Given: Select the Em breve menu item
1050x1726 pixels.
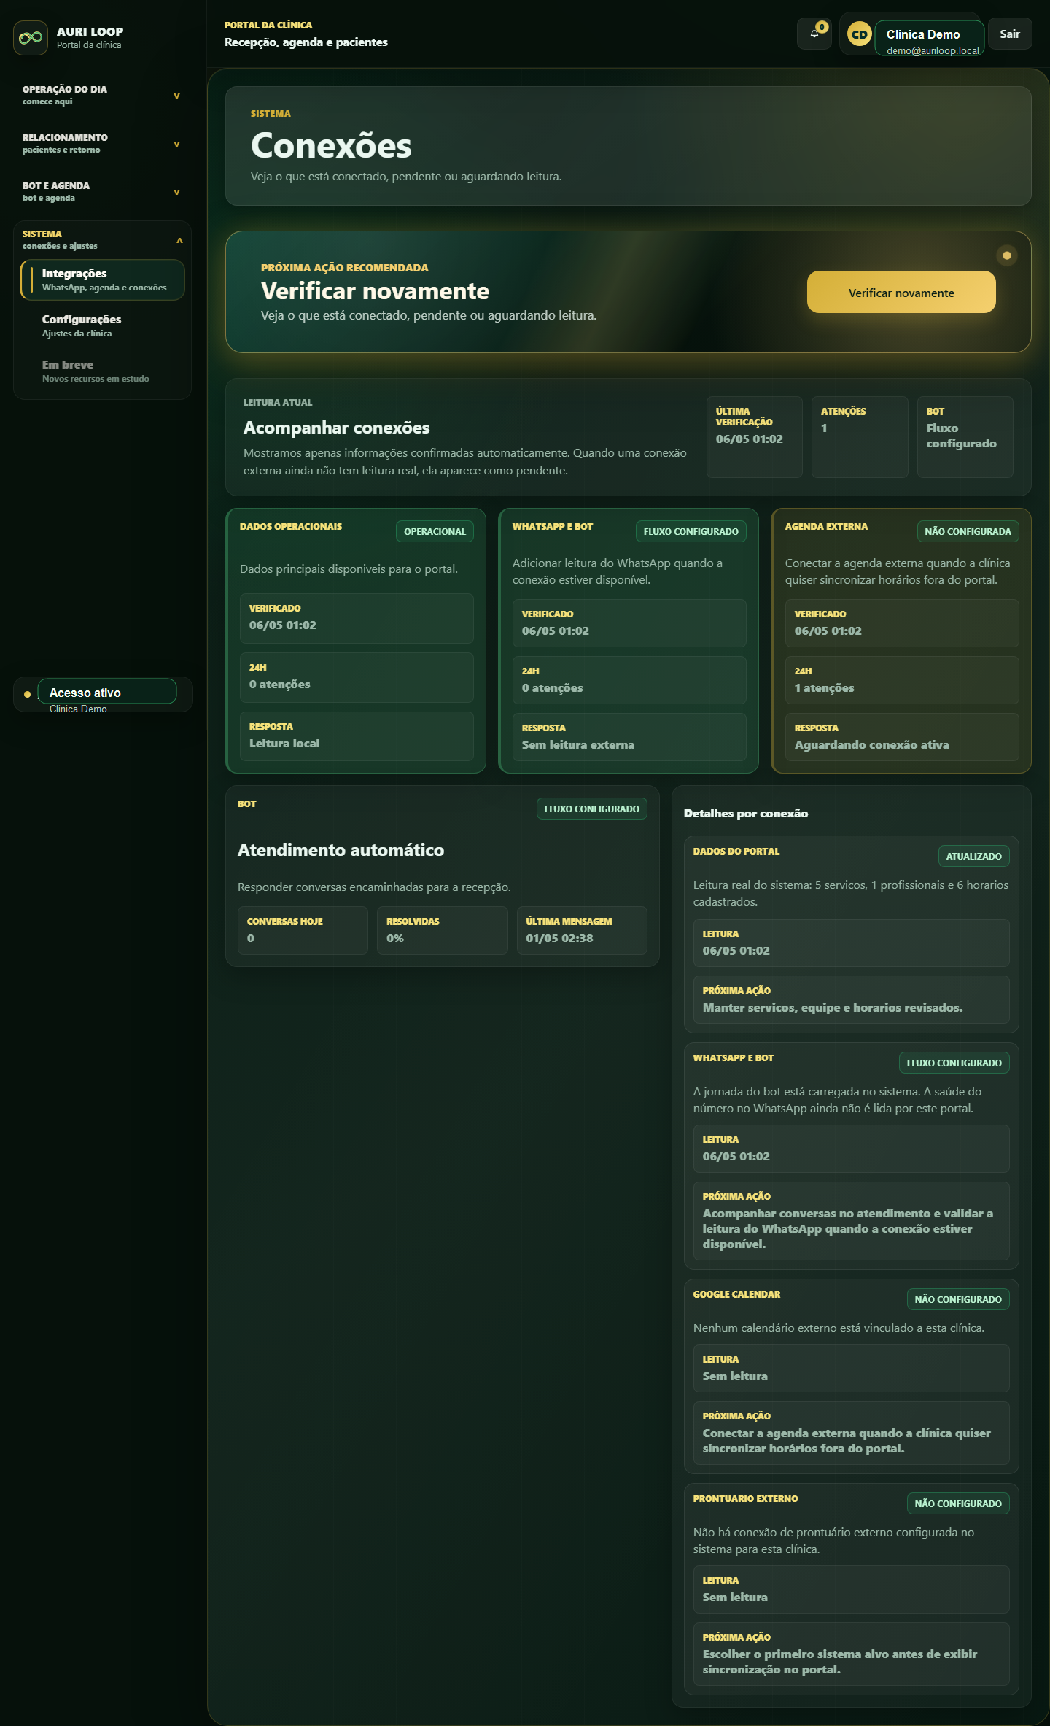Looking at the screenshot, I should pos(103,371).
